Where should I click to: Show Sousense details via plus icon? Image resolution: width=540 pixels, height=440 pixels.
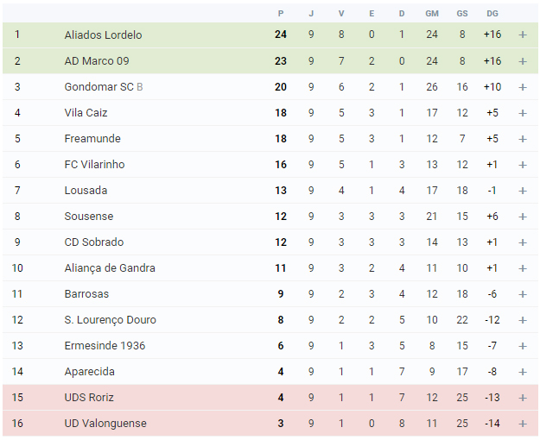pyautogui.click(x=523, y=217)
